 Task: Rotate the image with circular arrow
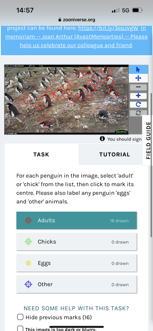(138, 104)
